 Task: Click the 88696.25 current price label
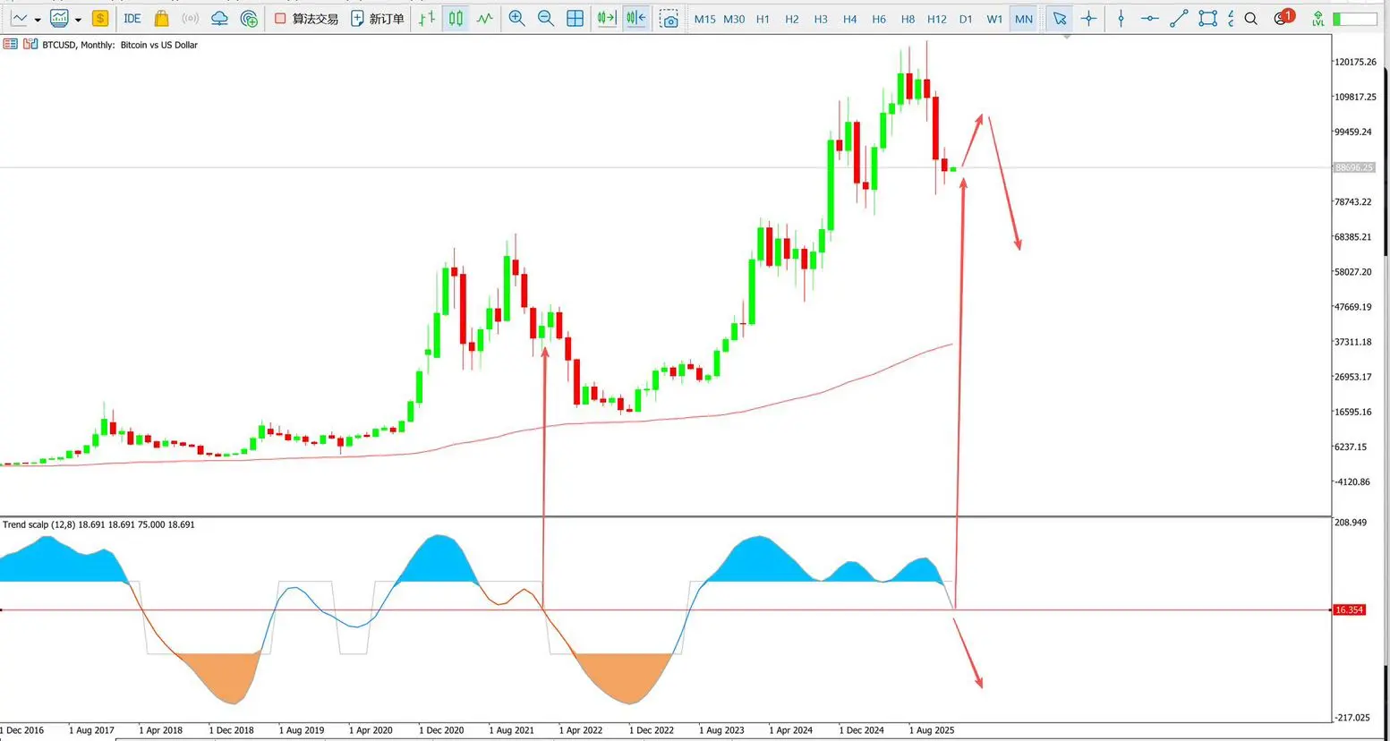(x=1353, y=167)
